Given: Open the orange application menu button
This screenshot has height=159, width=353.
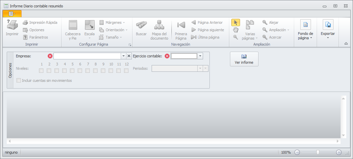Looking at the screenshot, I should 12,14.
